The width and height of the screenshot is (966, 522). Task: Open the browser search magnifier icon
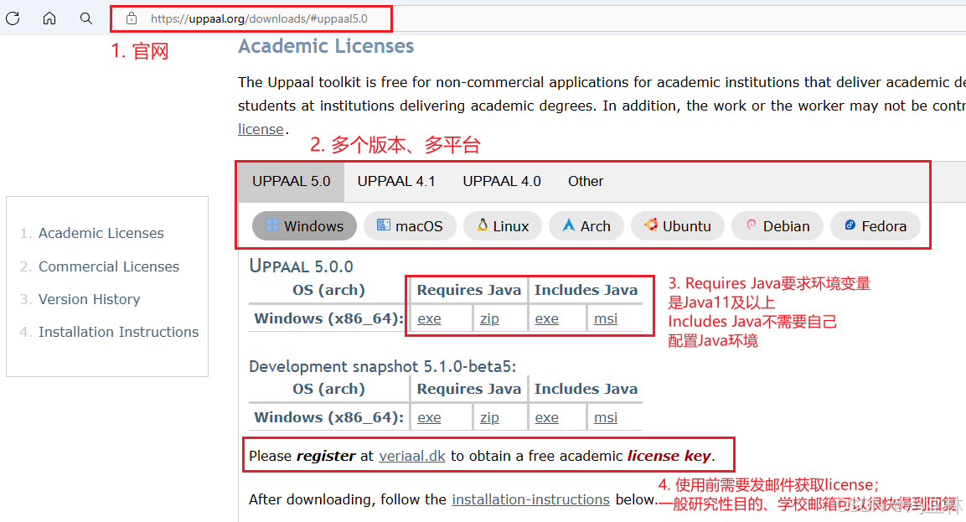pos(86,18)
